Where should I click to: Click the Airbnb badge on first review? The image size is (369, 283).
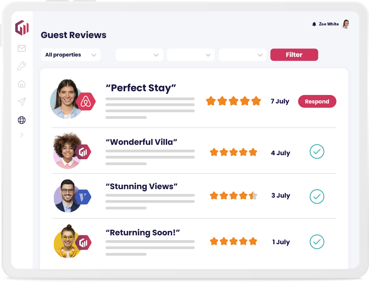[x=86, y=102]
